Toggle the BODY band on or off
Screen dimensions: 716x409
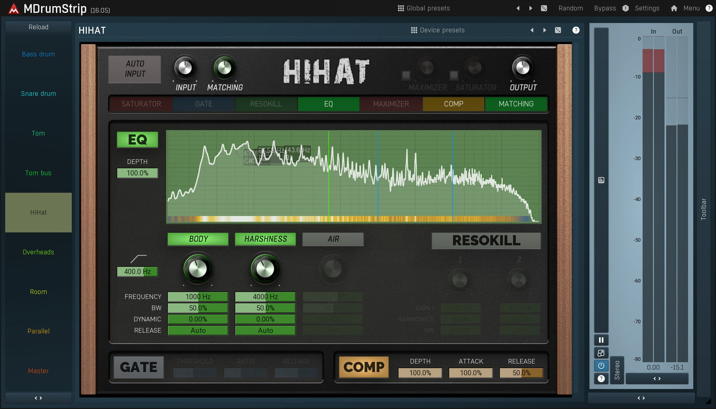tap(198, 239)
